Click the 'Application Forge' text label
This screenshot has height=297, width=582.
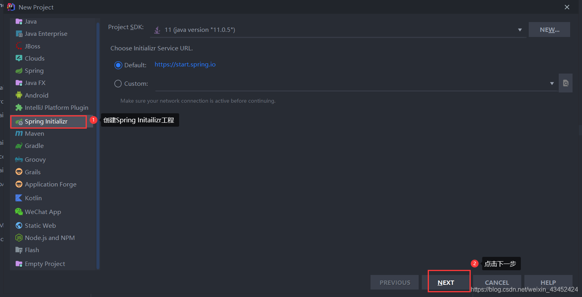pyautogui.click(x=51, y=184)
